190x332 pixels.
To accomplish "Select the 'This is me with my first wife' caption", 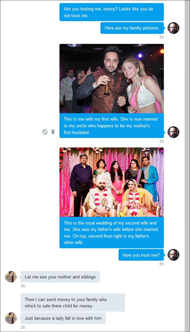I will pyautogui.click(x=111, y=126).
